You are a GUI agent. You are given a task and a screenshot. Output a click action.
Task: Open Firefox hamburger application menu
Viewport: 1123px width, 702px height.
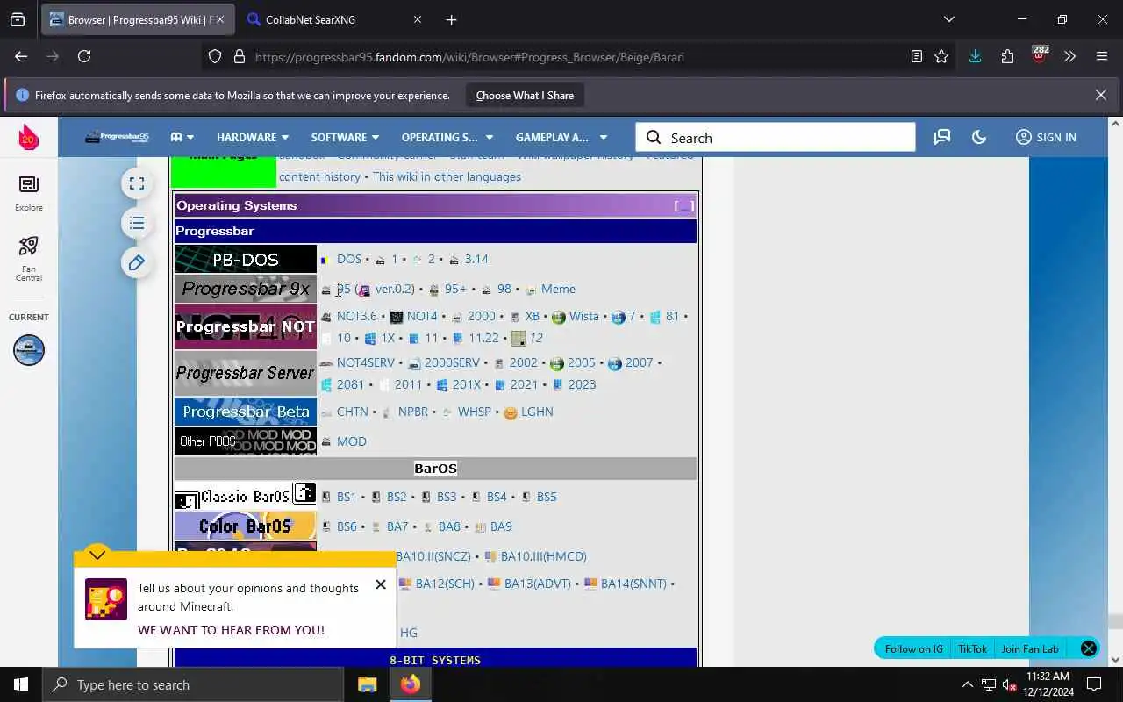(x=1102, y=56)
